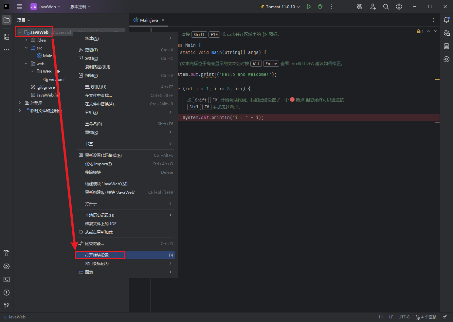Screen dimensions: 453x322
Task: Choose 在文件中替换(A)... menu entry
Action: 126,104
